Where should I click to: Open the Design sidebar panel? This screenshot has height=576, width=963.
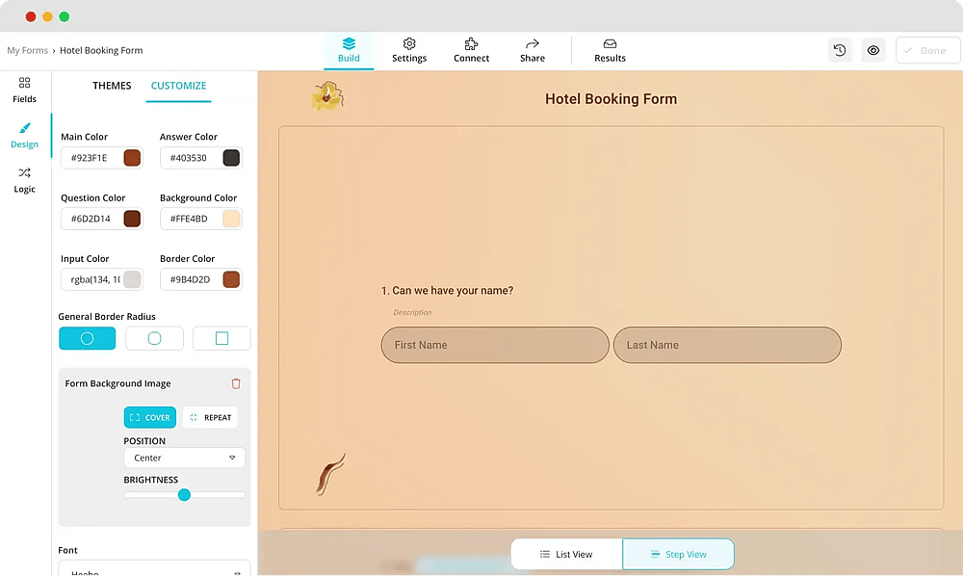[x=25, y=136]
